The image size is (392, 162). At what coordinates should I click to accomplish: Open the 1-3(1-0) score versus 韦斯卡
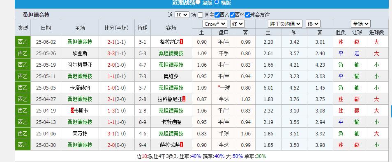(x=117, y=110)
